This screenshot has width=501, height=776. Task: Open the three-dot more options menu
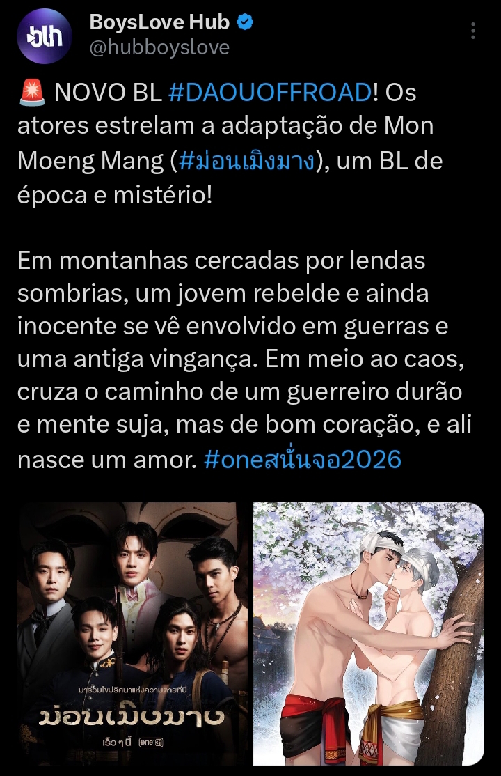472,31
